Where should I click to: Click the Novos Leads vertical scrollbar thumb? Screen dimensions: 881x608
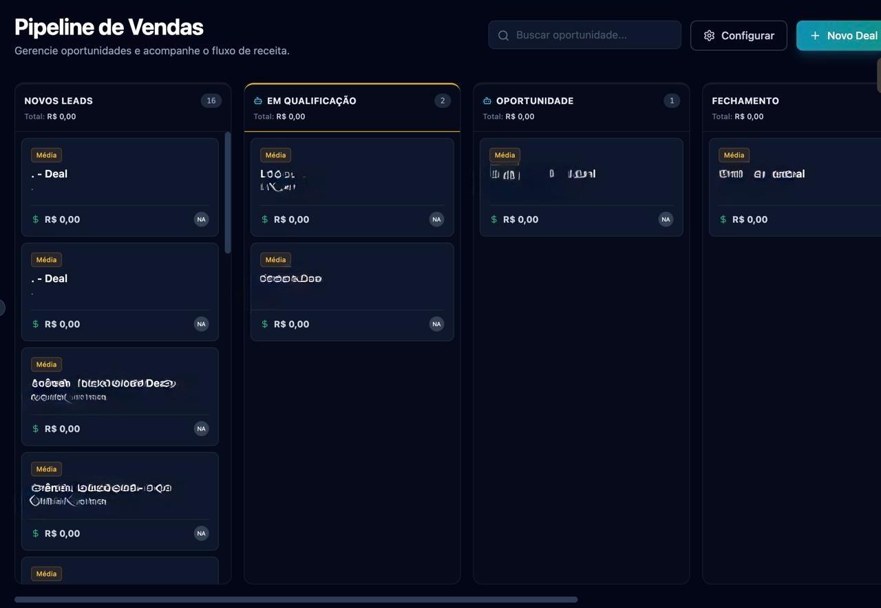pos(228,193)
